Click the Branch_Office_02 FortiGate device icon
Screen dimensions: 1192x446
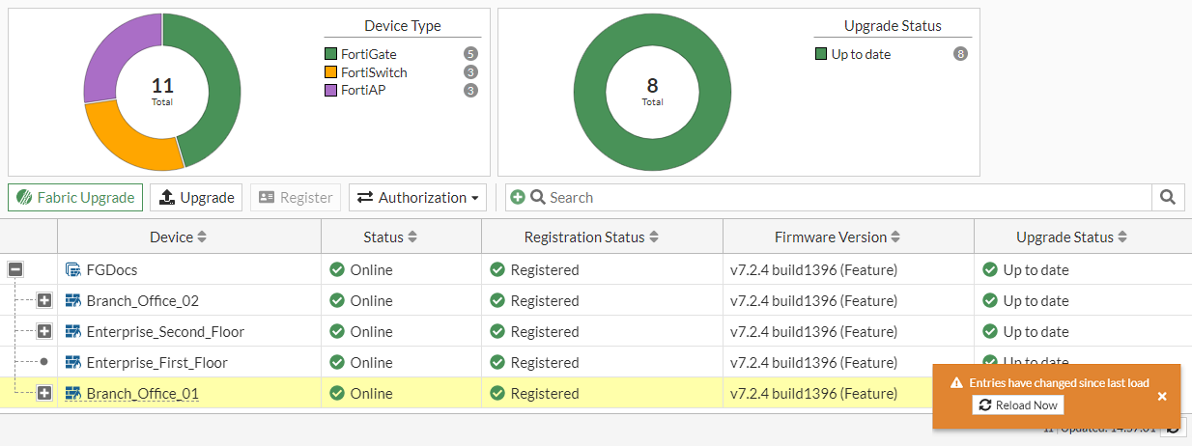click(72, 301)
